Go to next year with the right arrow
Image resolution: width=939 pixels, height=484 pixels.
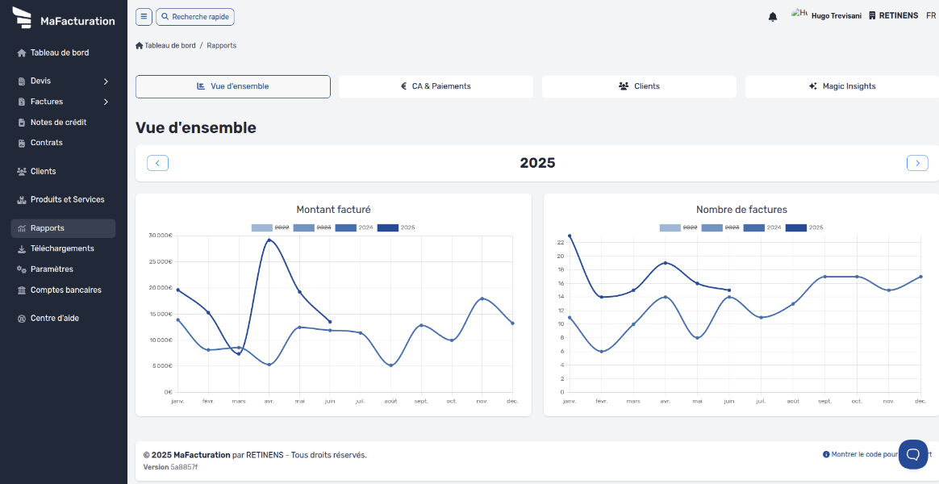pyautogui.click(x=916, y=162)
